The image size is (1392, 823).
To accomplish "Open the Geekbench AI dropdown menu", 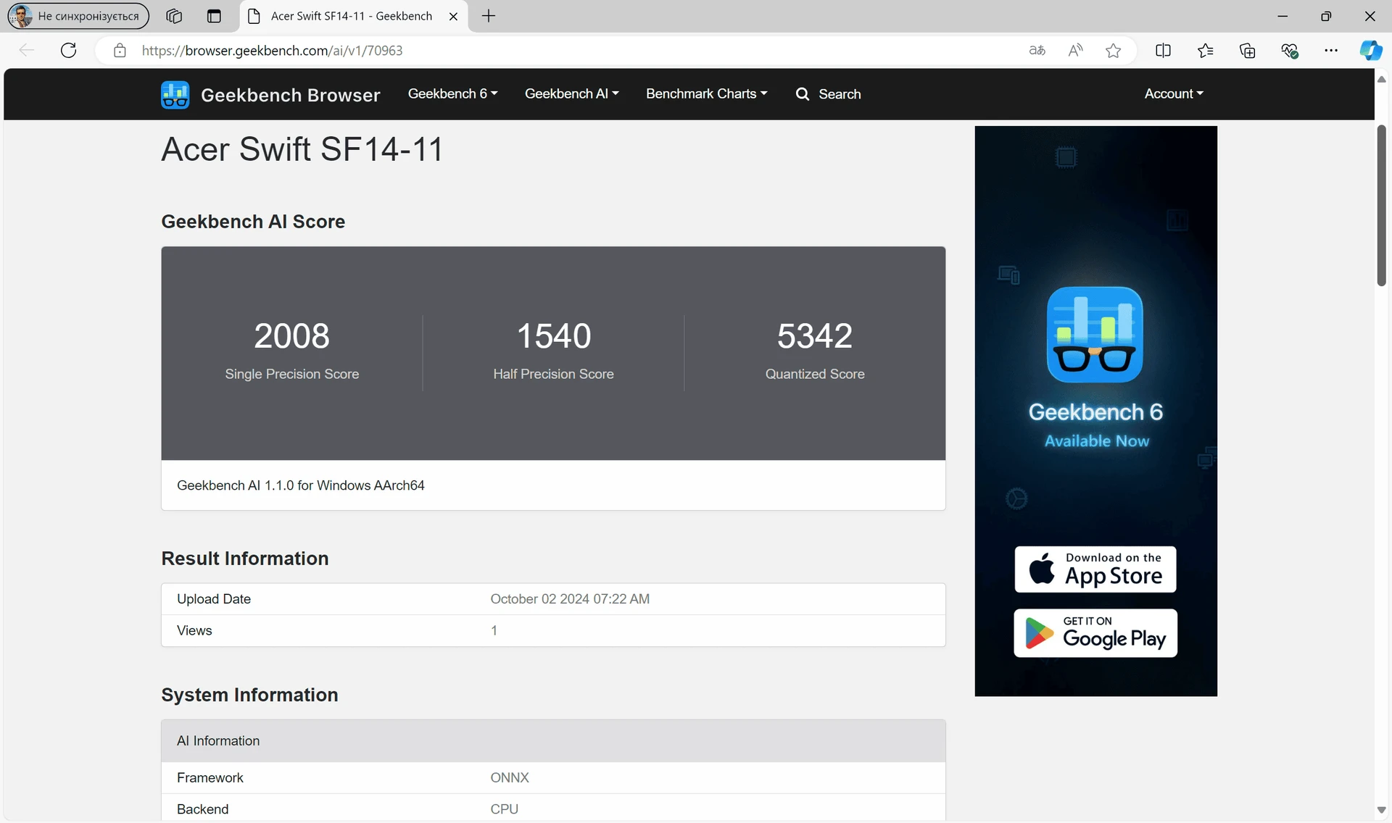I will [x=571, y=93].
